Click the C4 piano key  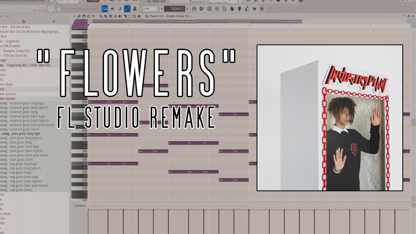[80, 163]
